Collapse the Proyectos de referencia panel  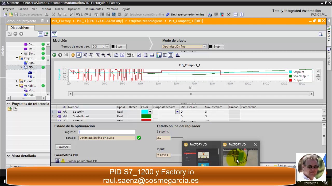pyautogui.click(x=8, y=104)
